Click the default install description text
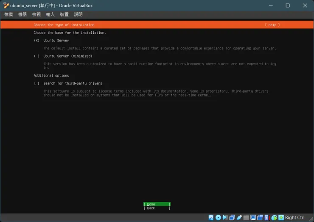Screen dimensions: 314x222 160,48
